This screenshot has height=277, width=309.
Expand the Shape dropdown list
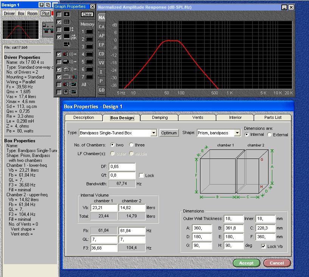tap(237, 133)
